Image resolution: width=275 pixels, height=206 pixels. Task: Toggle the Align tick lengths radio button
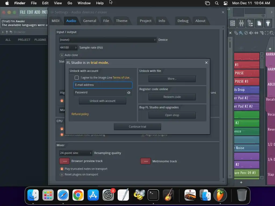[x=143, y=135]
